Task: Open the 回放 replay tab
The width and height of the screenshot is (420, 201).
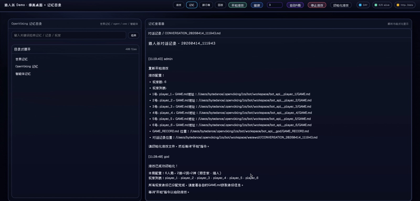Action: (x=220, y=5)
